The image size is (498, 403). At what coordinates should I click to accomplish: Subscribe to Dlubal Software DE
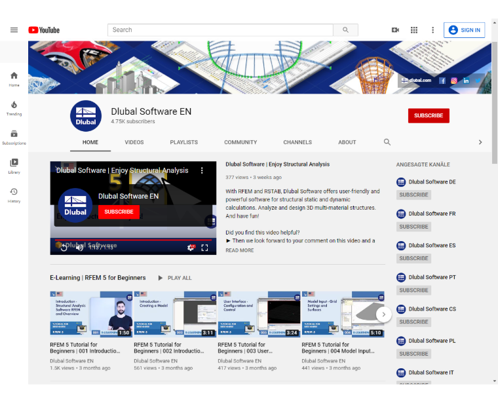point(413,195)
